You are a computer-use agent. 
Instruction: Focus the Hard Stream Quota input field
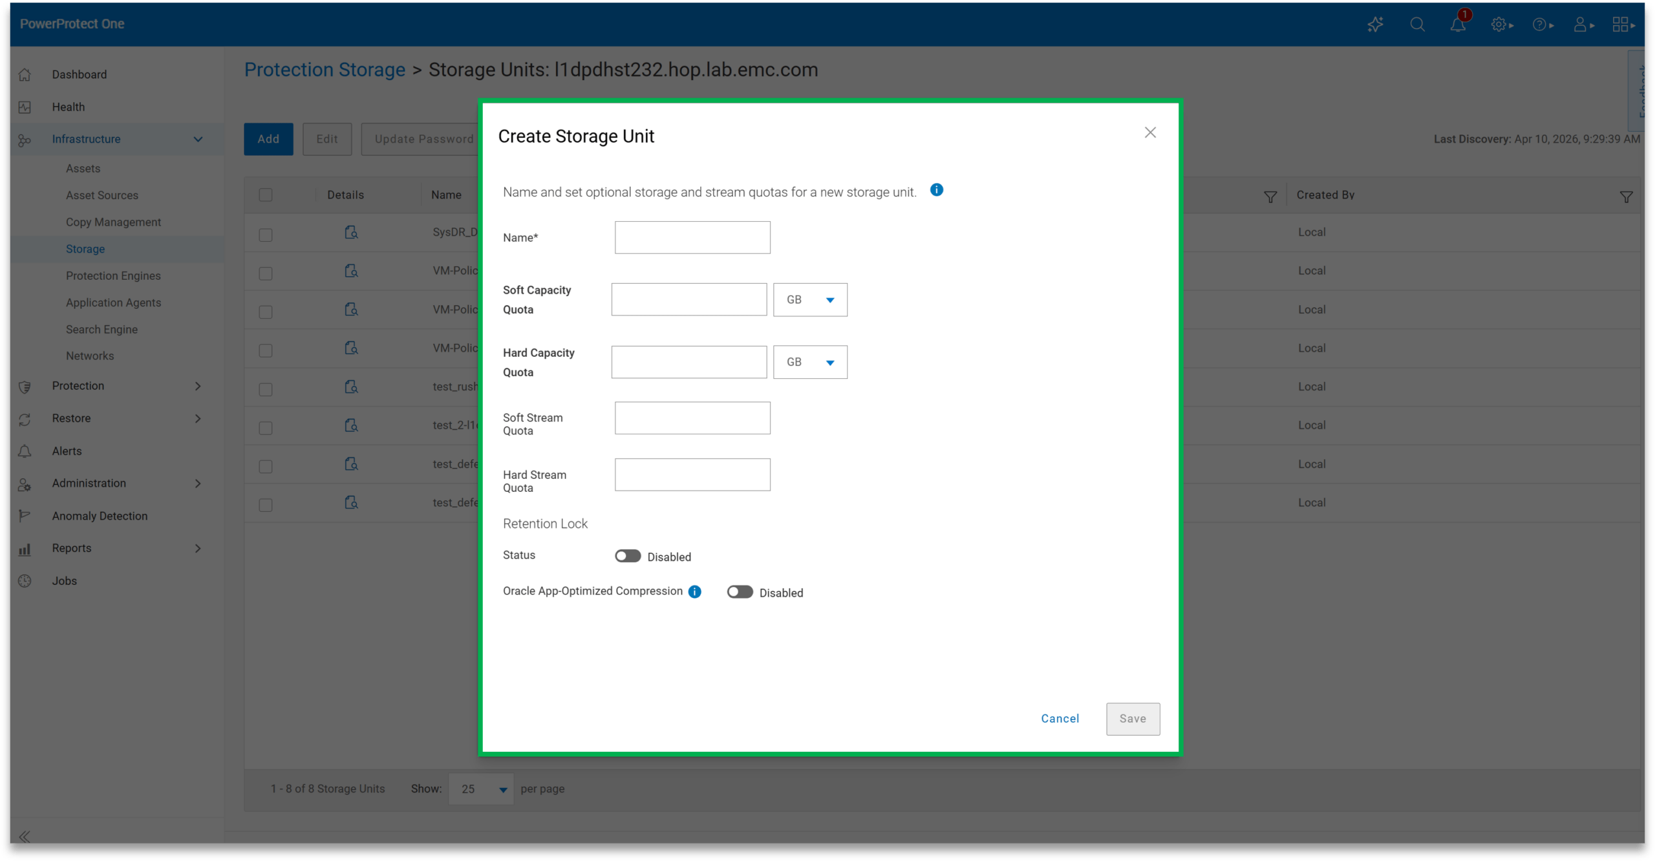[692, 474]
